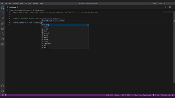This screenshot has width=175, height=98.
Task: Select the break keyword suggestion
Action: coord(65,39)
